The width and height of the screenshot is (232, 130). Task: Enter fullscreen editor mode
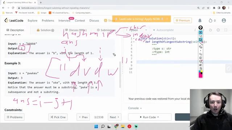click(226, 30)
